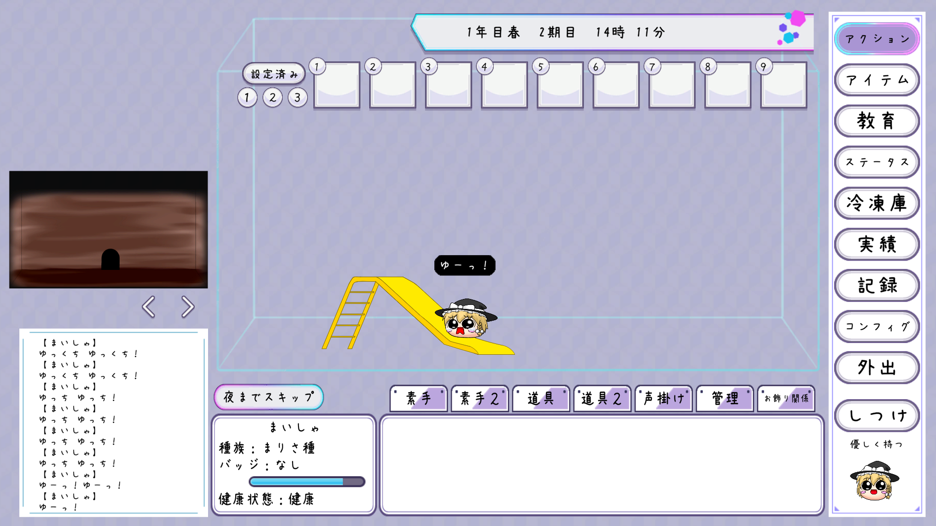The image size is (936, 526).
Task: Click the blue health gauge bar
Action: point(307,482)
